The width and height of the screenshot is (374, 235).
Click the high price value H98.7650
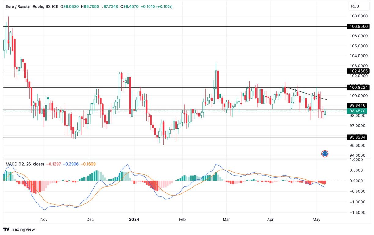pos(90,6)
